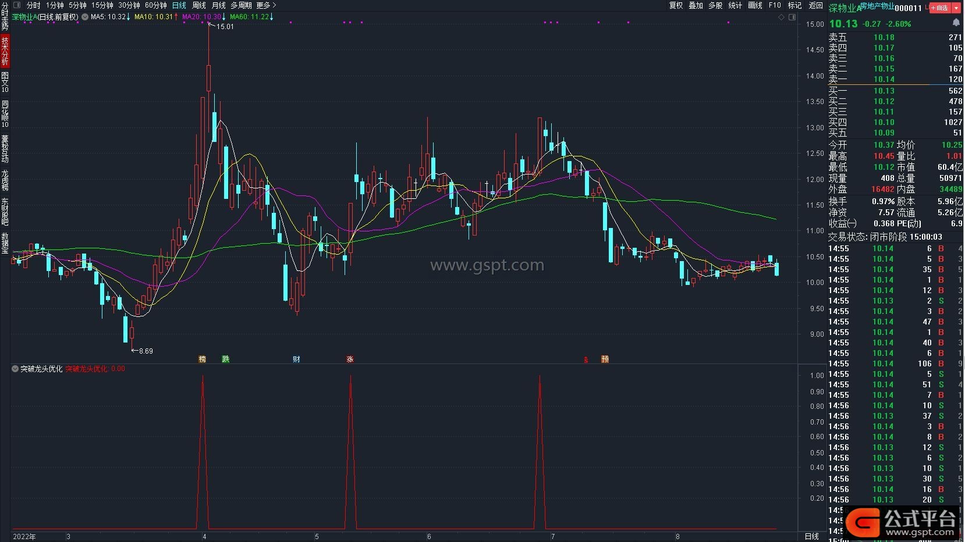Click the 标记 mark button
965x542 pixels.
click(794, 5)
